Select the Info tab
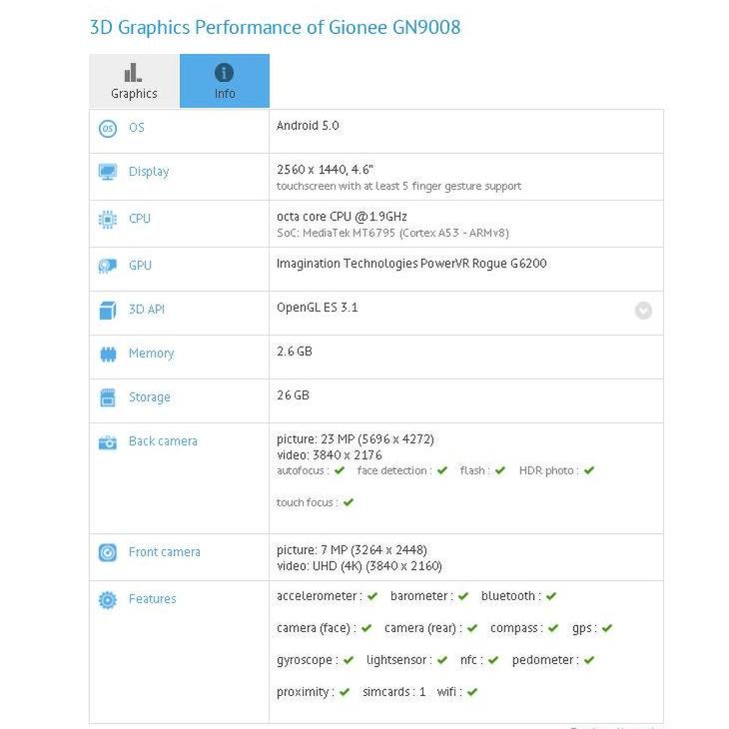Viewport: 729px width, 729px height. pyautogui.click(x=225, y=81)
